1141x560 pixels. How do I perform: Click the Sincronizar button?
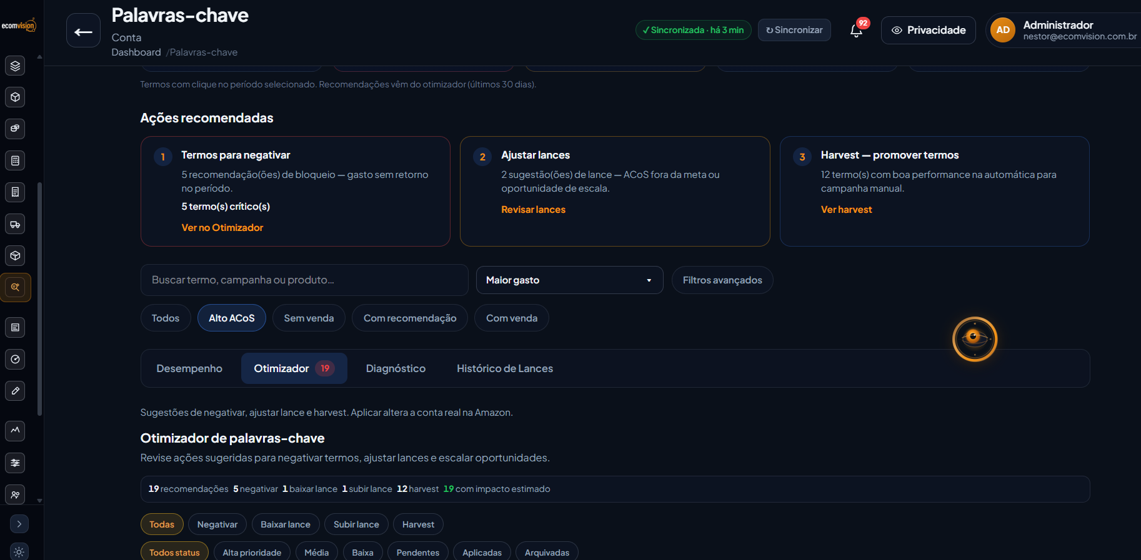794,30
